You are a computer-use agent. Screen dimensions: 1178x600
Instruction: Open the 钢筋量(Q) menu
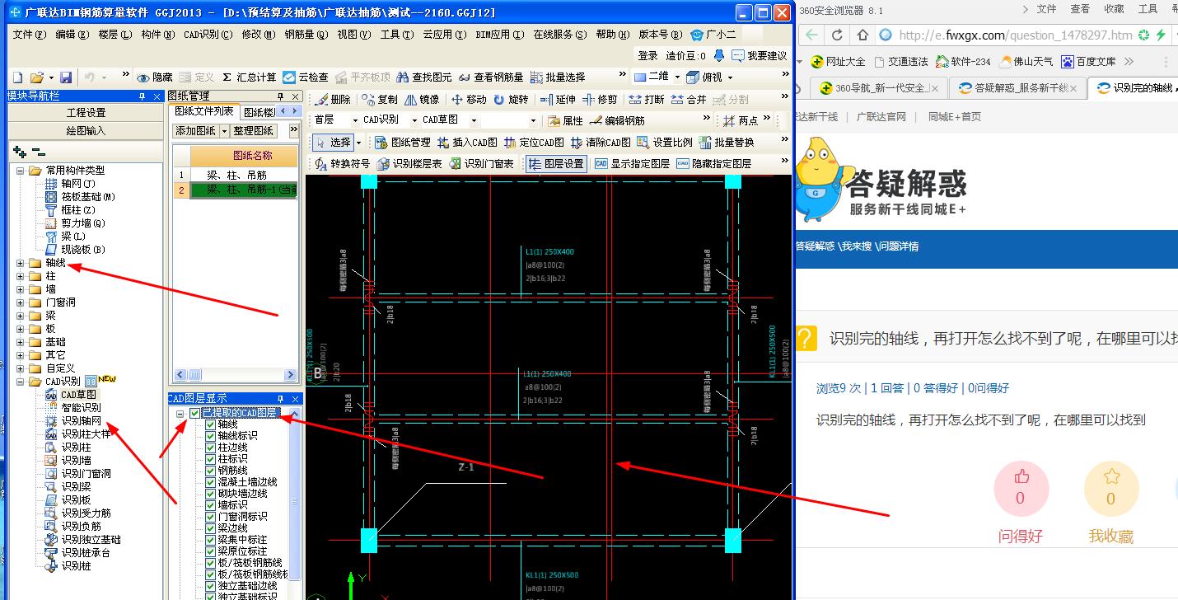(306, 35)
